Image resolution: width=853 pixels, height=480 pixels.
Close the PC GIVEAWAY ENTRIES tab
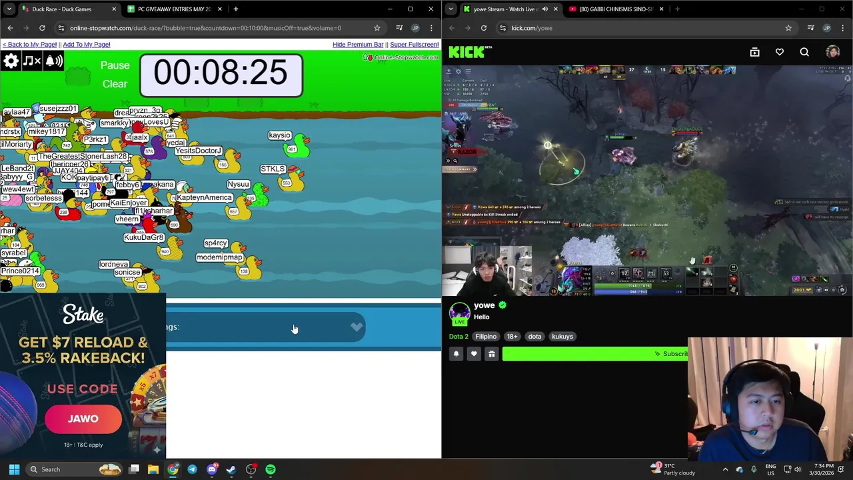219,9
